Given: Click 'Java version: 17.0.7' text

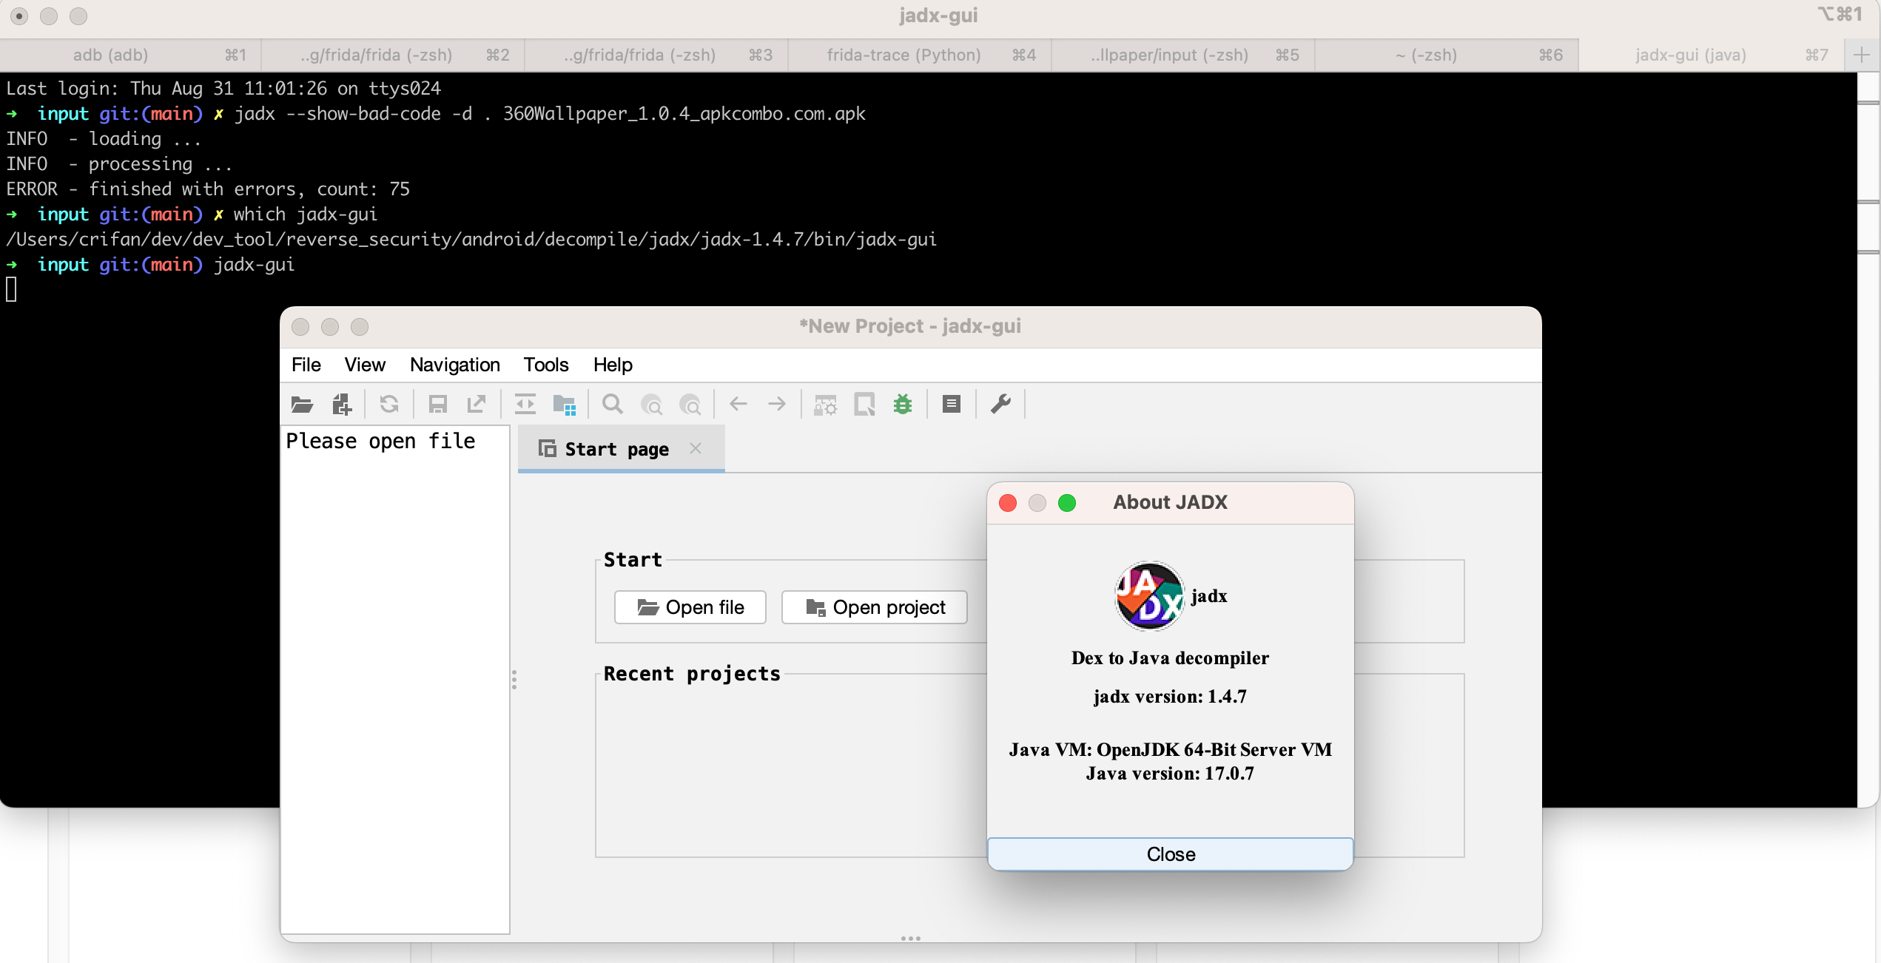Looking at the screenshot, I should 1170,774.
